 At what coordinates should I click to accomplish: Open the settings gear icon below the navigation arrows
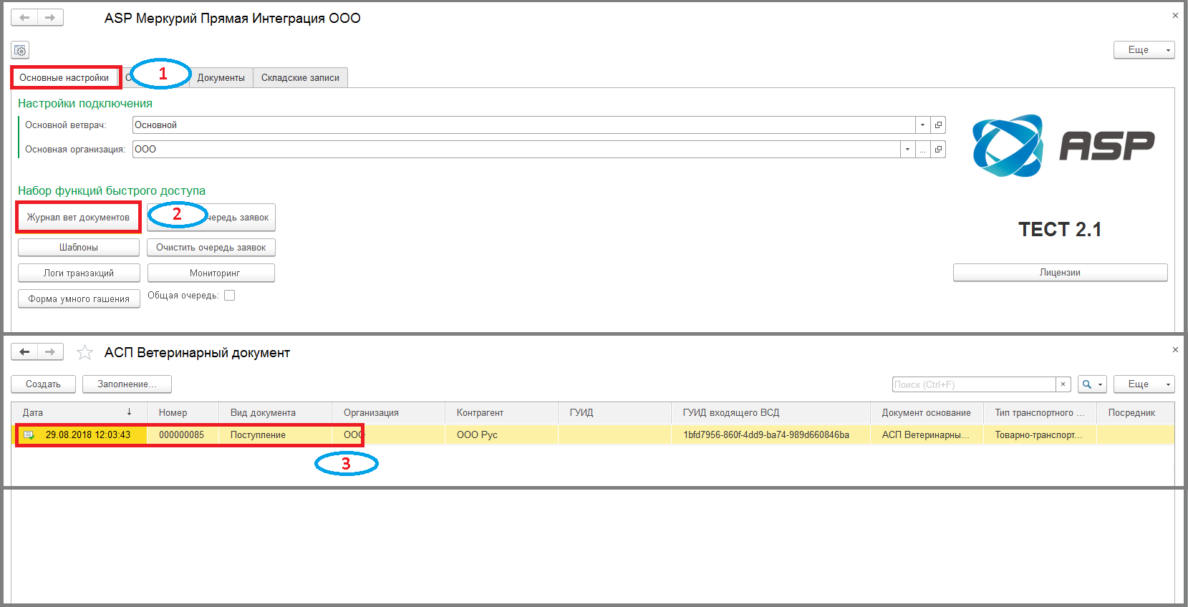20,50
